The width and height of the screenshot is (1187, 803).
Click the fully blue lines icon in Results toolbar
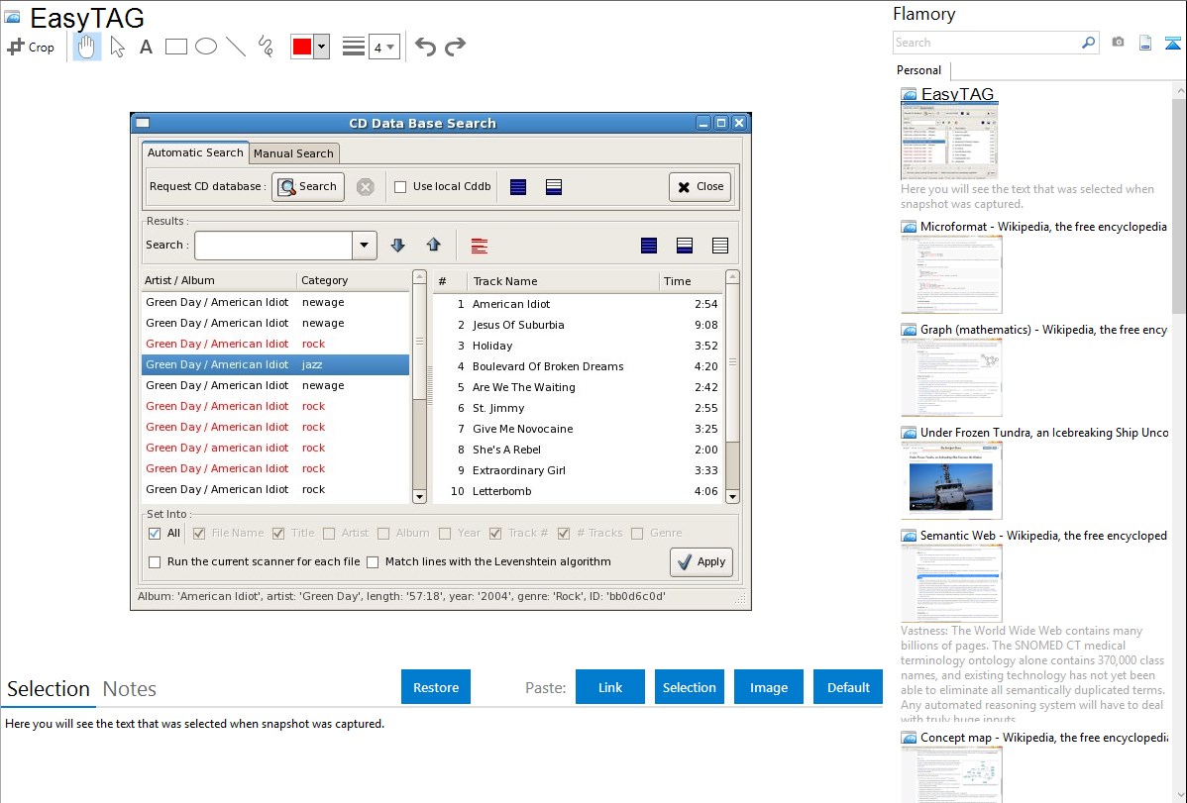click(649, 246)
